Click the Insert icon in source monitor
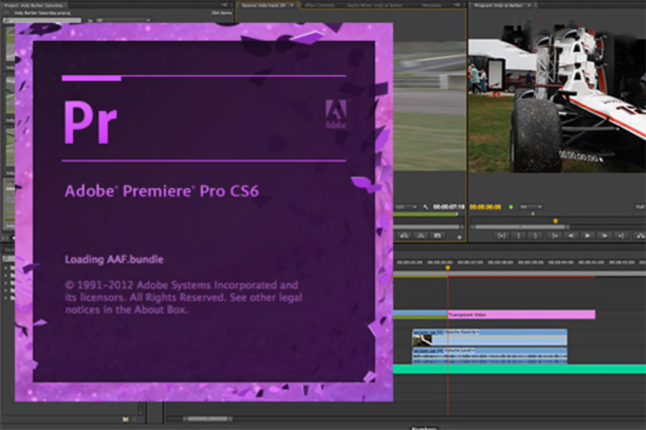Viewport: 646px width, 430px height. 404,235
